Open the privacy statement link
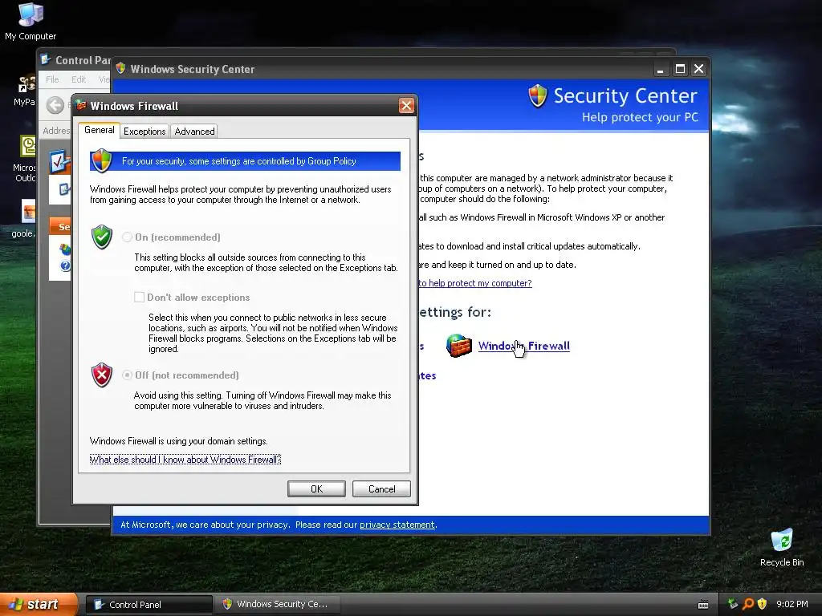Viewport: 822px width, 616px height. coord(397,525)
